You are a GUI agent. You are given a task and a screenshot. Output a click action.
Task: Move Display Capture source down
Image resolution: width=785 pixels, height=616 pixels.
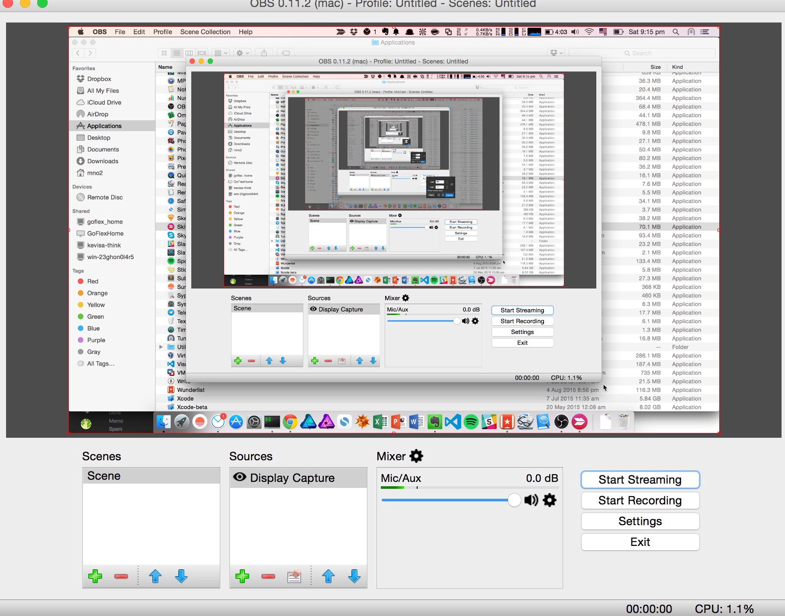tap(354, 576)
